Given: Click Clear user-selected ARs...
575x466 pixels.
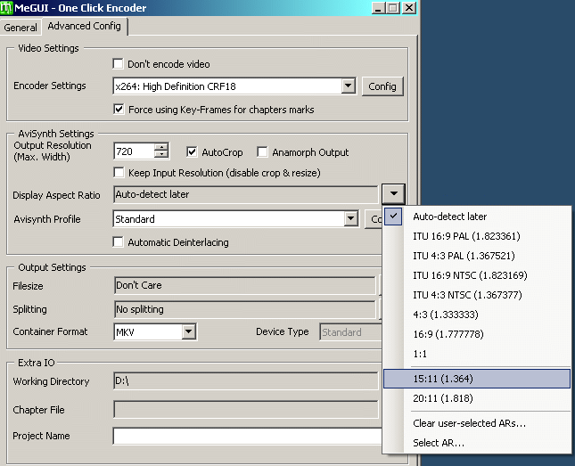Looking at the screenshot, I should [476, 423].
